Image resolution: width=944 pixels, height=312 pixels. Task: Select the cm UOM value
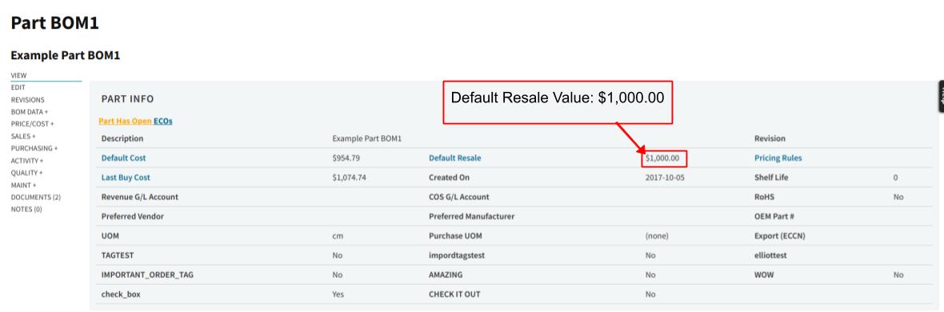338,236
